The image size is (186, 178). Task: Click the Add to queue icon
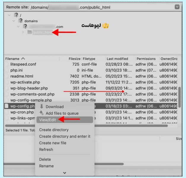(42, 113)
